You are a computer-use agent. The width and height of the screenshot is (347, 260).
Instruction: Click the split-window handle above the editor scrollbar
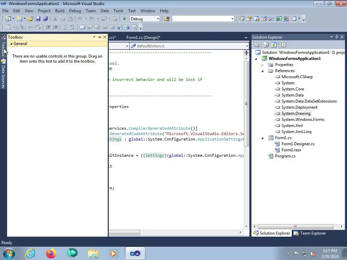coord(246,52)
